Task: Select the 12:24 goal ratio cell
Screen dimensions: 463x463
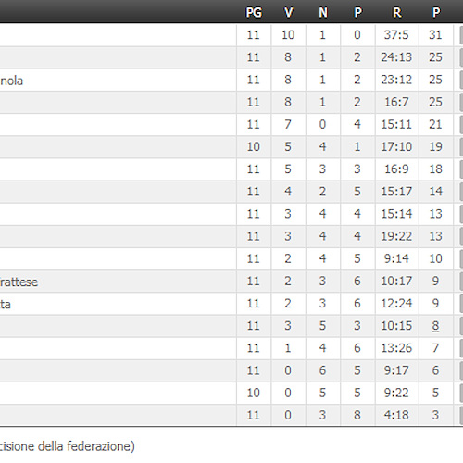Action: [x=396, y=304]
